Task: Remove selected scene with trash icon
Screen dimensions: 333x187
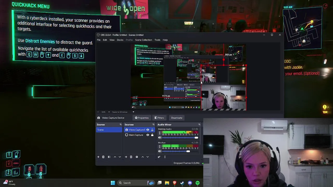Action: tap(103, 157)
